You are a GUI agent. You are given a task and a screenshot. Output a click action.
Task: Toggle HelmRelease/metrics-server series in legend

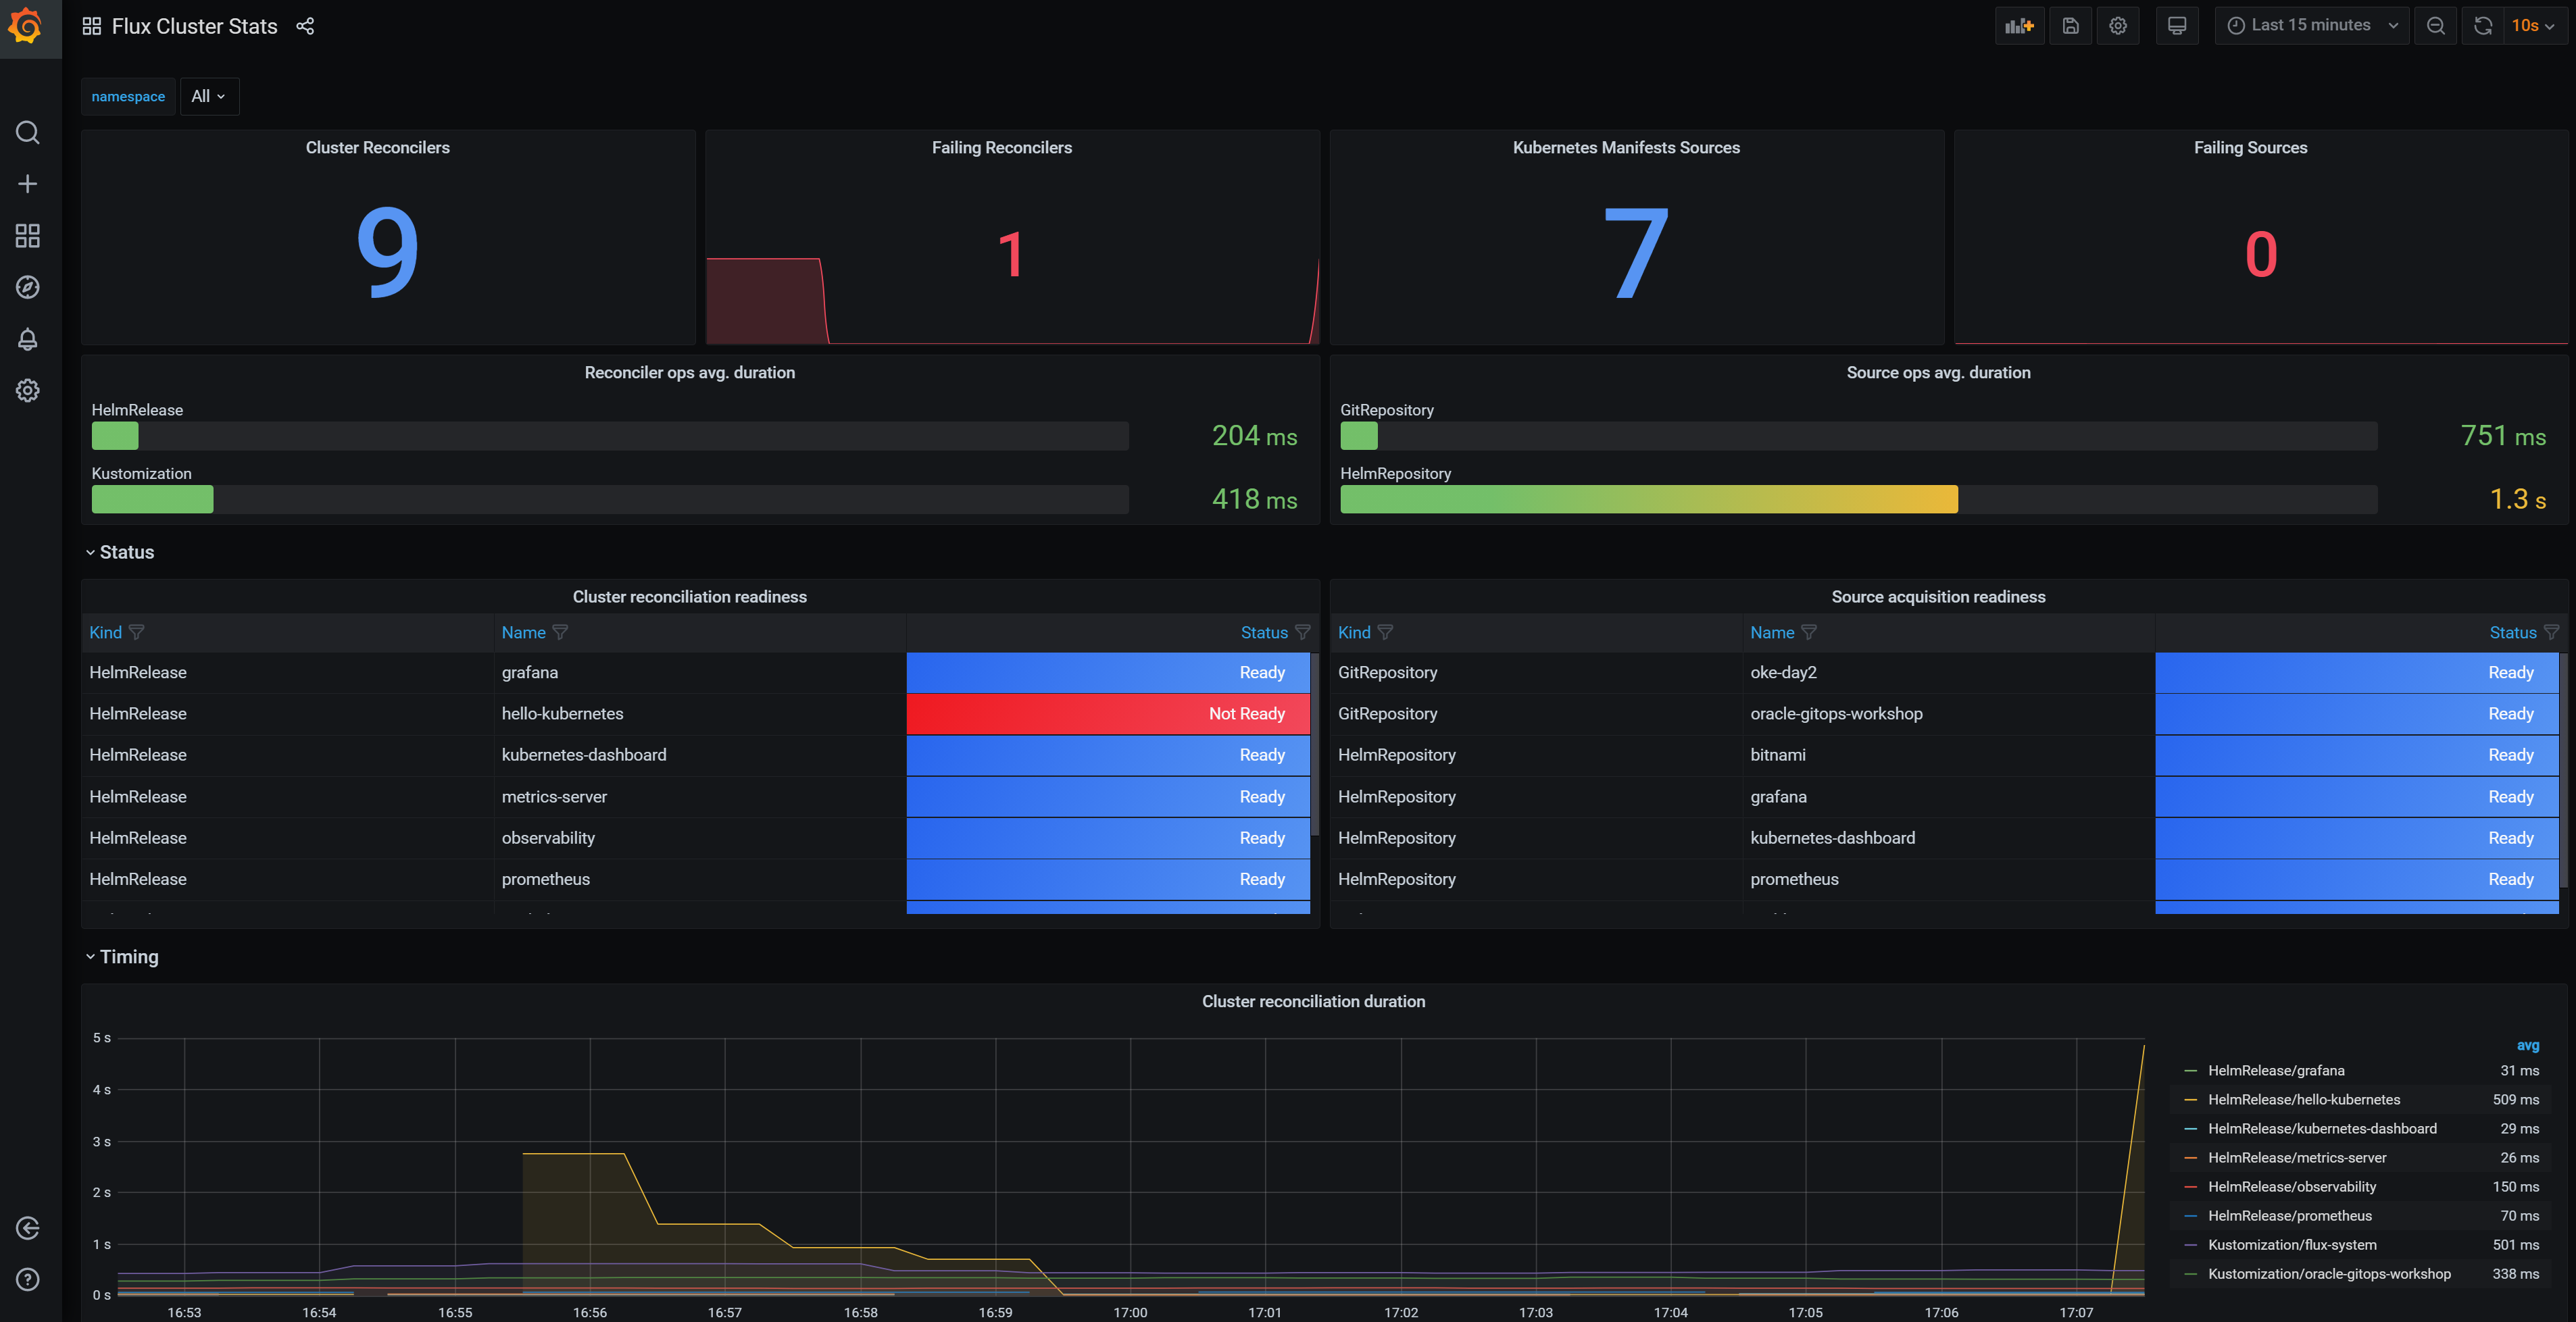point(2296,1157)
